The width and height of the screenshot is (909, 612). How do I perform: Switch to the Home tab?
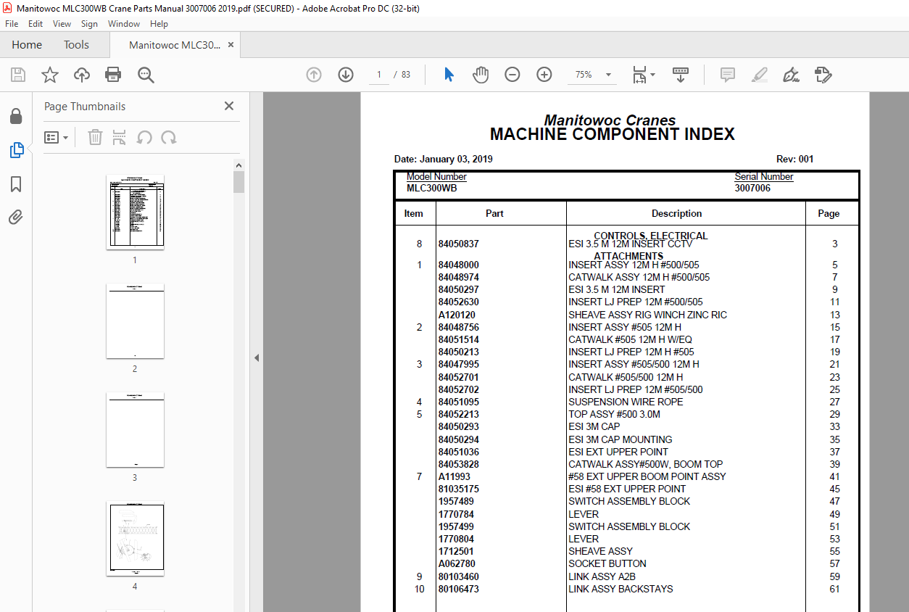tap(27, 45)
